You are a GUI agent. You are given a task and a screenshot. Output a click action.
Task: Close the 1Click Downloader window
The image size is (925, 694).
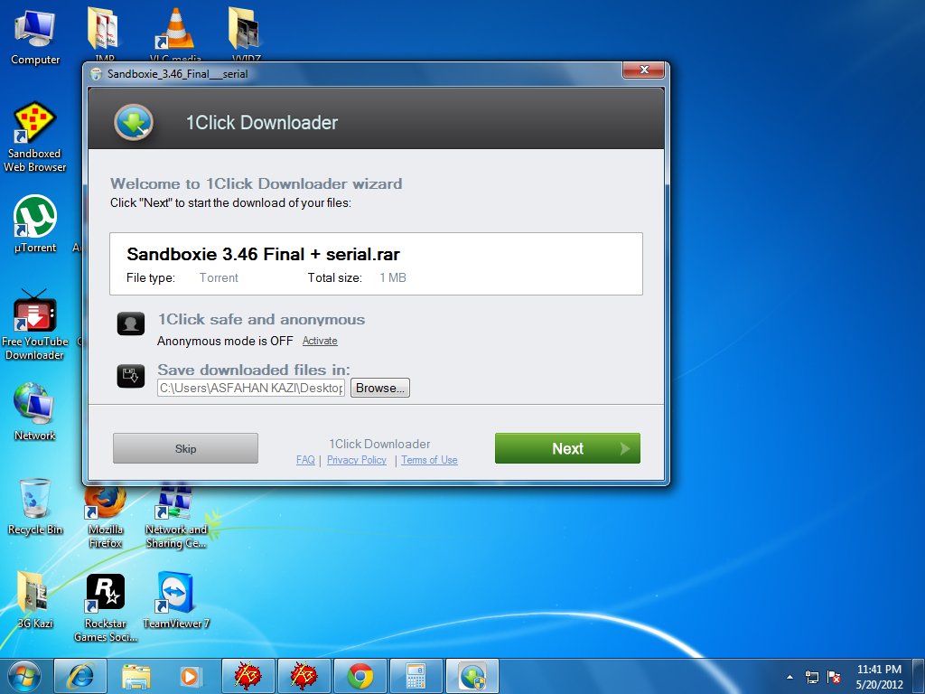[x=644, y=70]
